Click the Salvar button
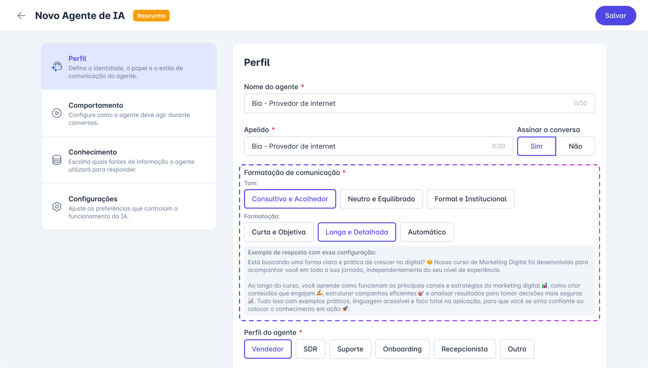This screenshot has width=648, height=368. [615, 15]
